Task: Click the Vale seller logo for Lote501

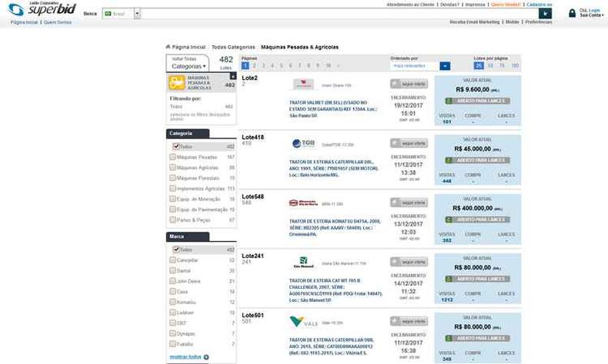Action: pos(303,322)
